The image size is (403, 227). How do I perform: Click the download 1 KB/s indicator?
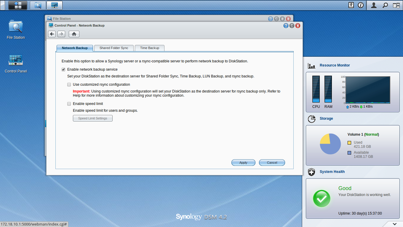click(x=366, y=107)
